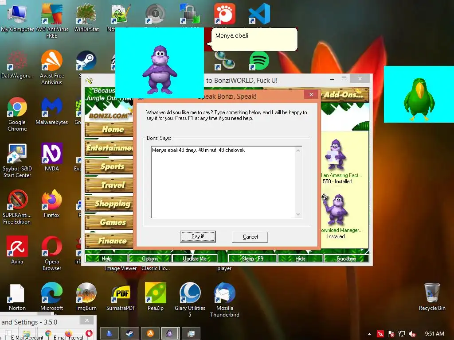Click Goodbye button in BonziWORLD
Viewport: 454px width, 340px height.
(346, 259)
